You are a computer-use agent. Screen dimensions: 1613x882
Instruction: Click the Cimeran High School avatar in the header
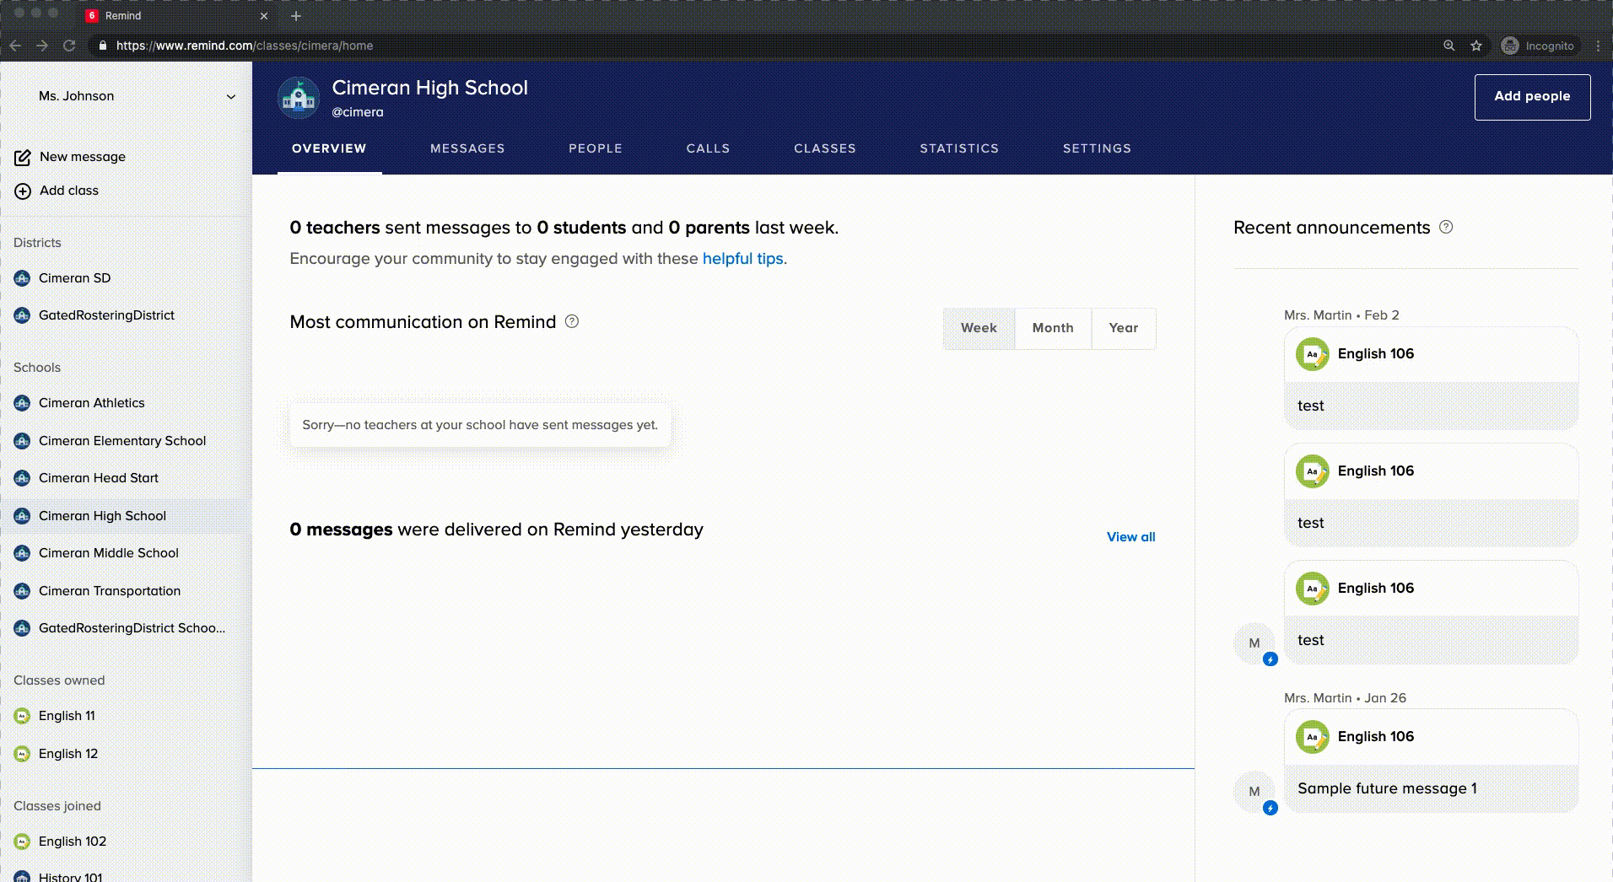tap(299, 97)
